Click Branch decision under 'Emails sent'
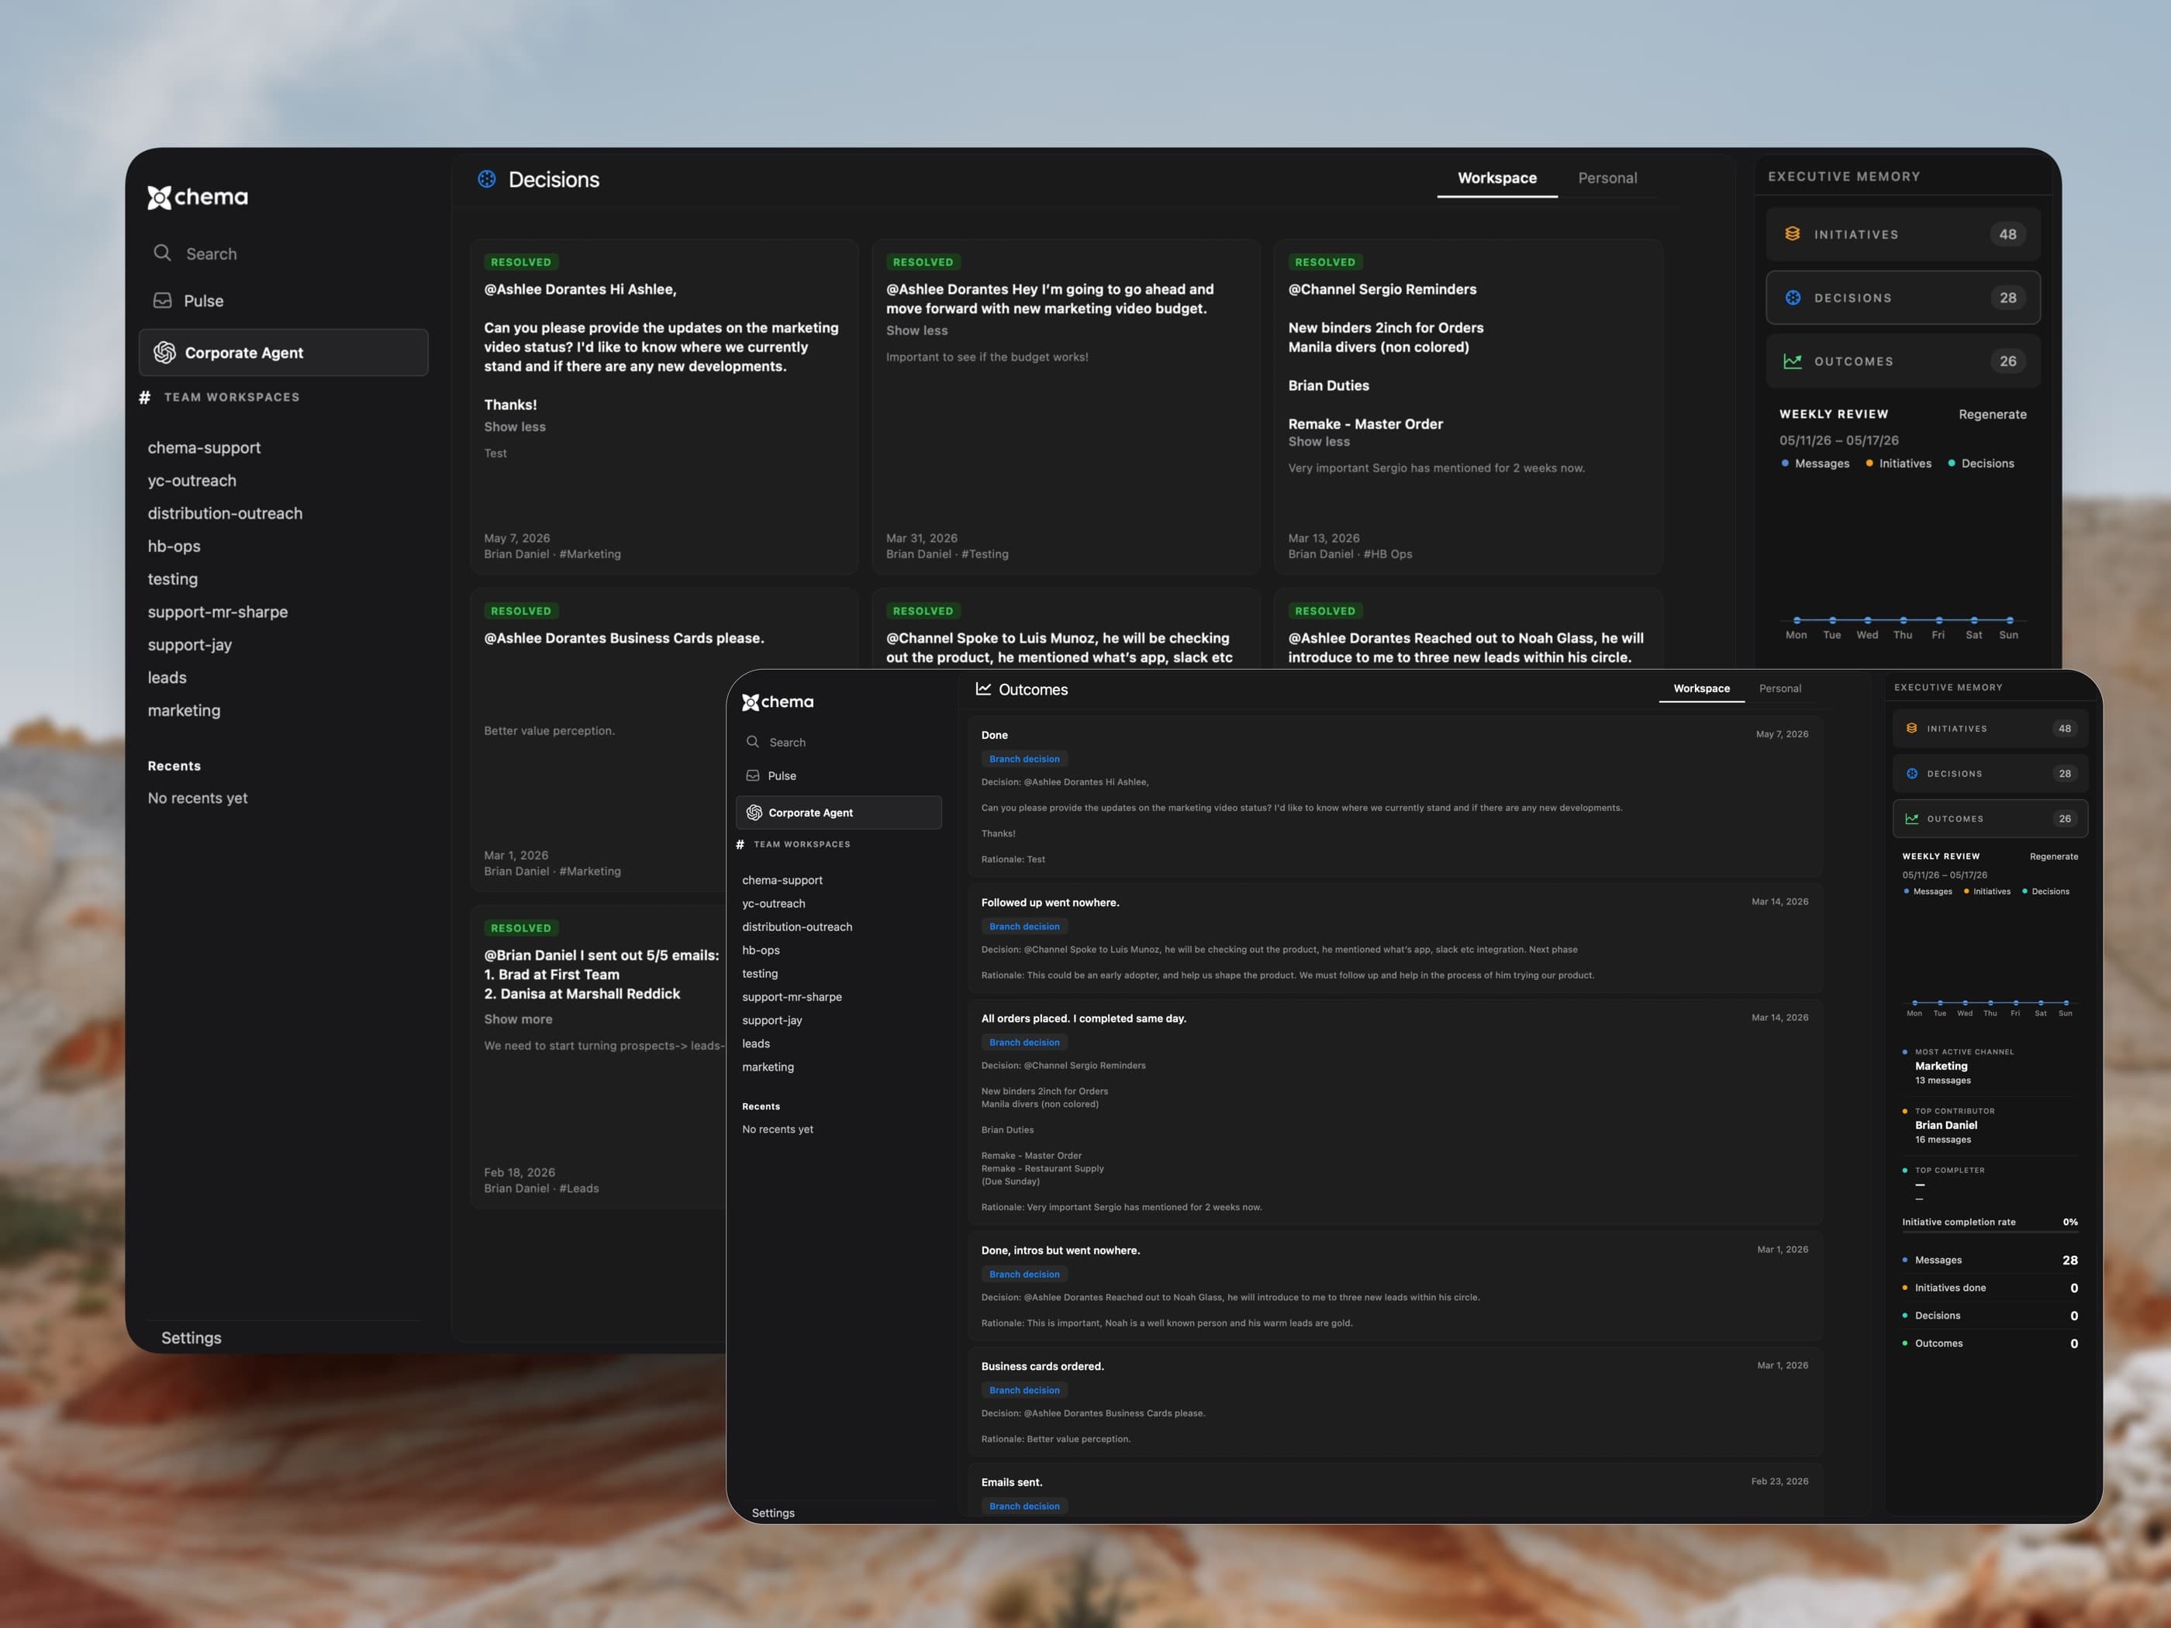2171x1628 pixels. [x=1025, y=1506]
